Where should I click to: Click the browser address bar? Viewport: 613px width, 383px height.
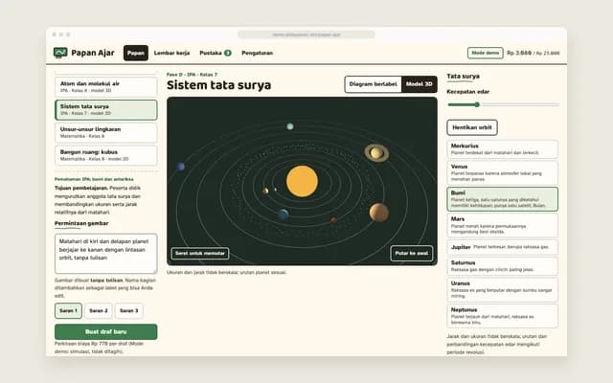coord(306,34)
